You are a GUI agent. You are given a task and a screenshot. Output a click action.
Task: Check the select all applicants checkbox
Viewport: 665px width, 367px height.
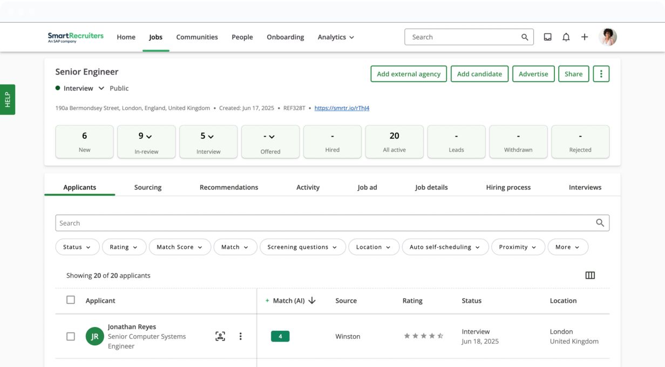coord(71,300)
